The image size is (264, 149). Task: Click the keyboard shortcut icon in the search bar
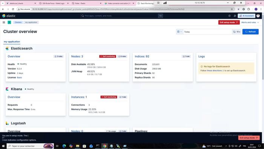[160, 16]
